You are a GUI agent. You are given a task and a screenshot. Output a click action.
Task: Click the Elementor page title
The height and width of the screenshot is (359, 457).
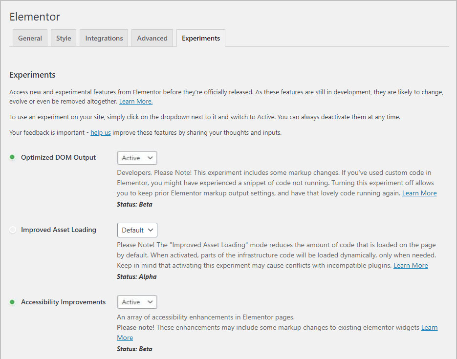(35, 17)
